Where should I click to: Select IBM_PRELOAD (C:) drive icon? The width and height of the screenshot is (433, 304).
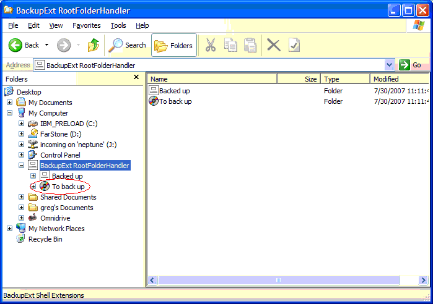tap(33, 124)
